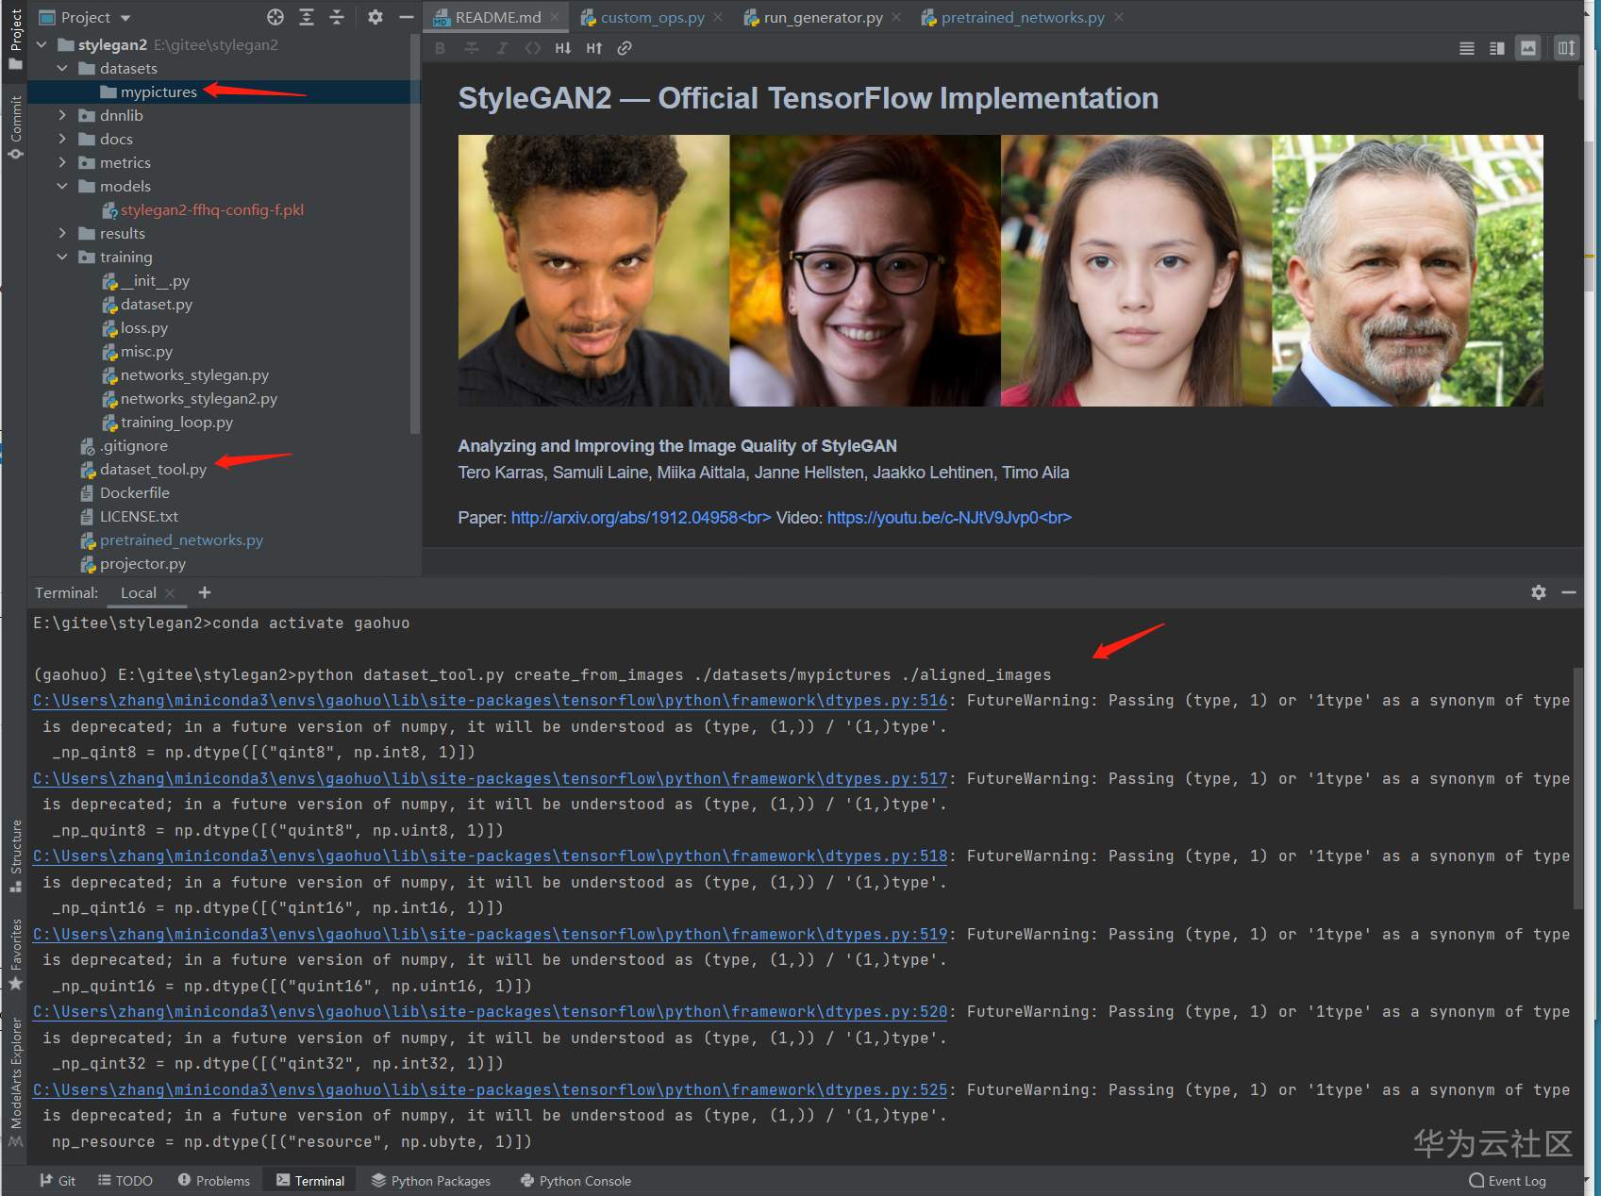Collapse the training folder
The width and height of the screenshot is (1601, 1196).
62,257
